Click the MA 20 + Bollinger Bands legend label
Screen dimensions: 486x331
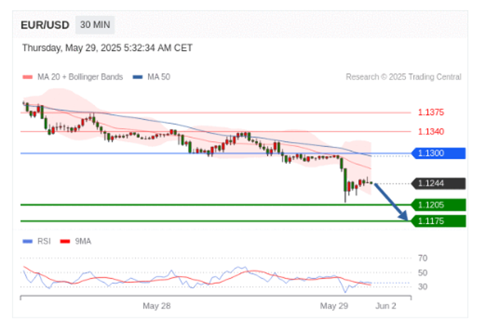point(80,77)
